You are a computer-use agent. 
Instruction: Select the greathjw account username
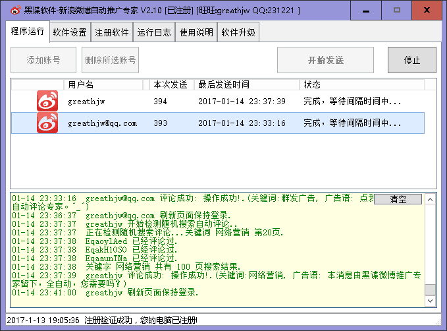coord(86,102)
